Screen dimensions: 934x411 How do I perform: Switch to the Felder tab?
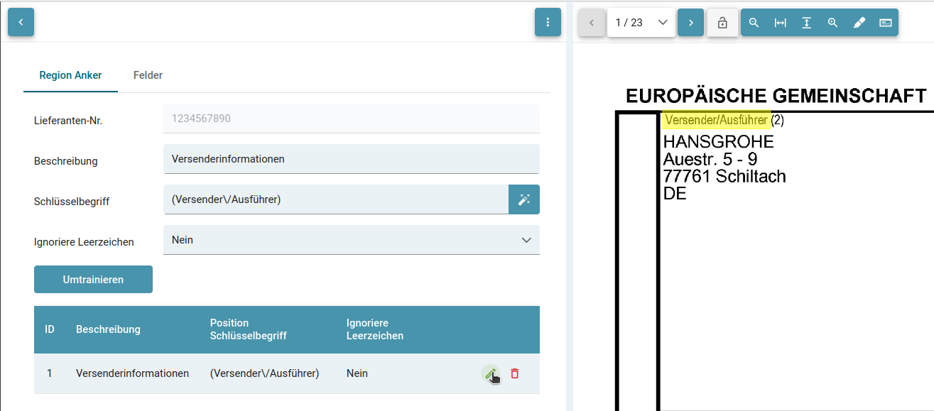(x=148, y=75)
